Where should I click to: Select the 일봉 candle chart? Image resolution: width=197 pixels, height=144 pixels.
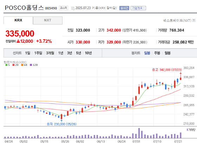(x=147, y=53)
